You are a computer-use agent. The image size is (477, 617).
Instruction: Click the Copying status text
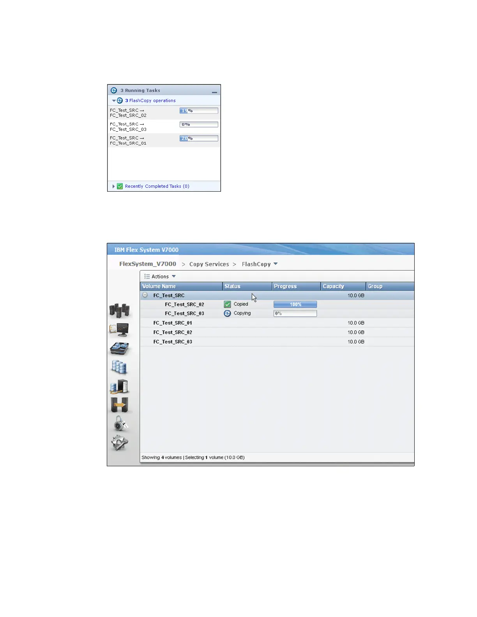242,313
